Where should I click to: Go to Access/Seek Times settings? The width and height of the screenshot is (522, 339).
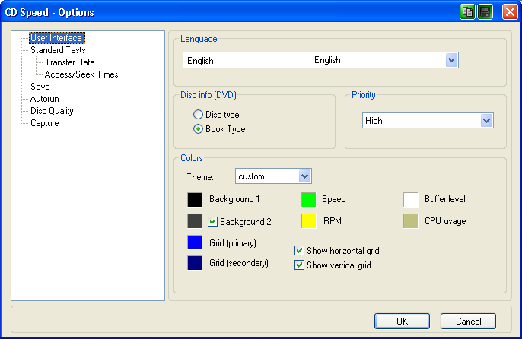click(x=81, y=74)
